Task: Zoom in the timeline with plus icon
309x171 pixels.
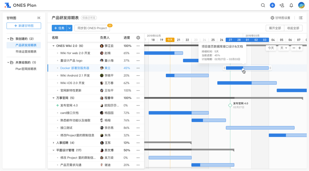Action: [300, 48]
